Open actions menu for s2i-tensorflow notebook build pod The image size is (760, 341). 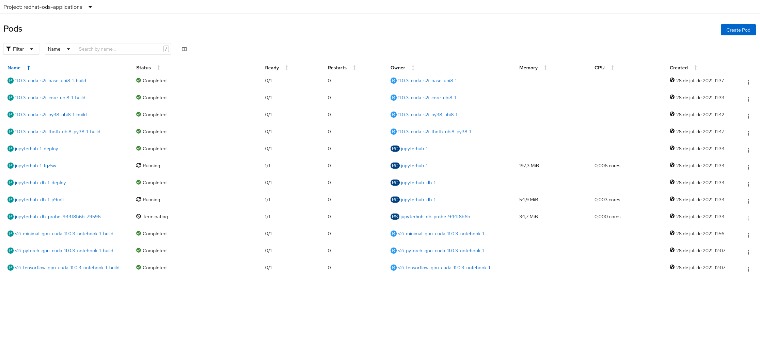coord(748,269)
